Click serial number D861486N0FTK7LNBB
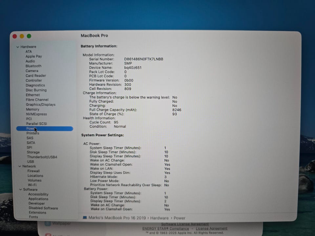This screenshot has width=315, height=236. (144, 59)
